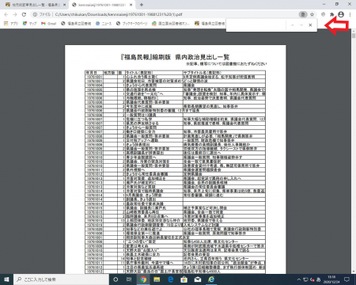Click into the find-in-page text field

click(x=256, y=25)
